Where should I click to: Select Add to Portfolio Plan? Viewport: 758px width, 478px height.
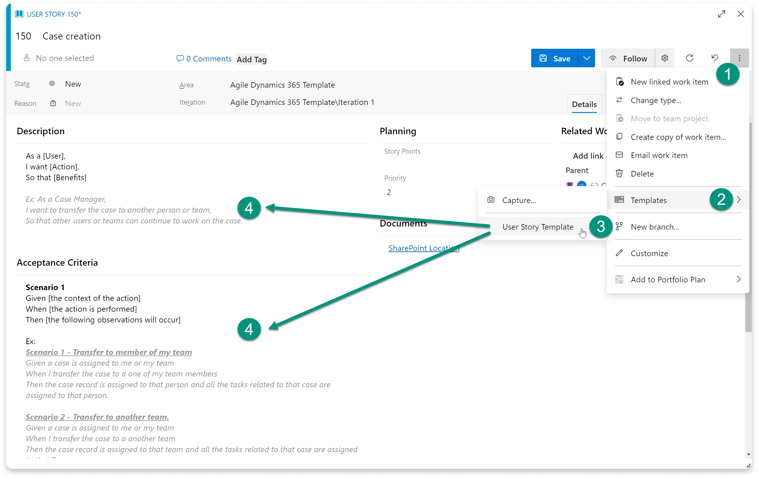pos(677,280)
